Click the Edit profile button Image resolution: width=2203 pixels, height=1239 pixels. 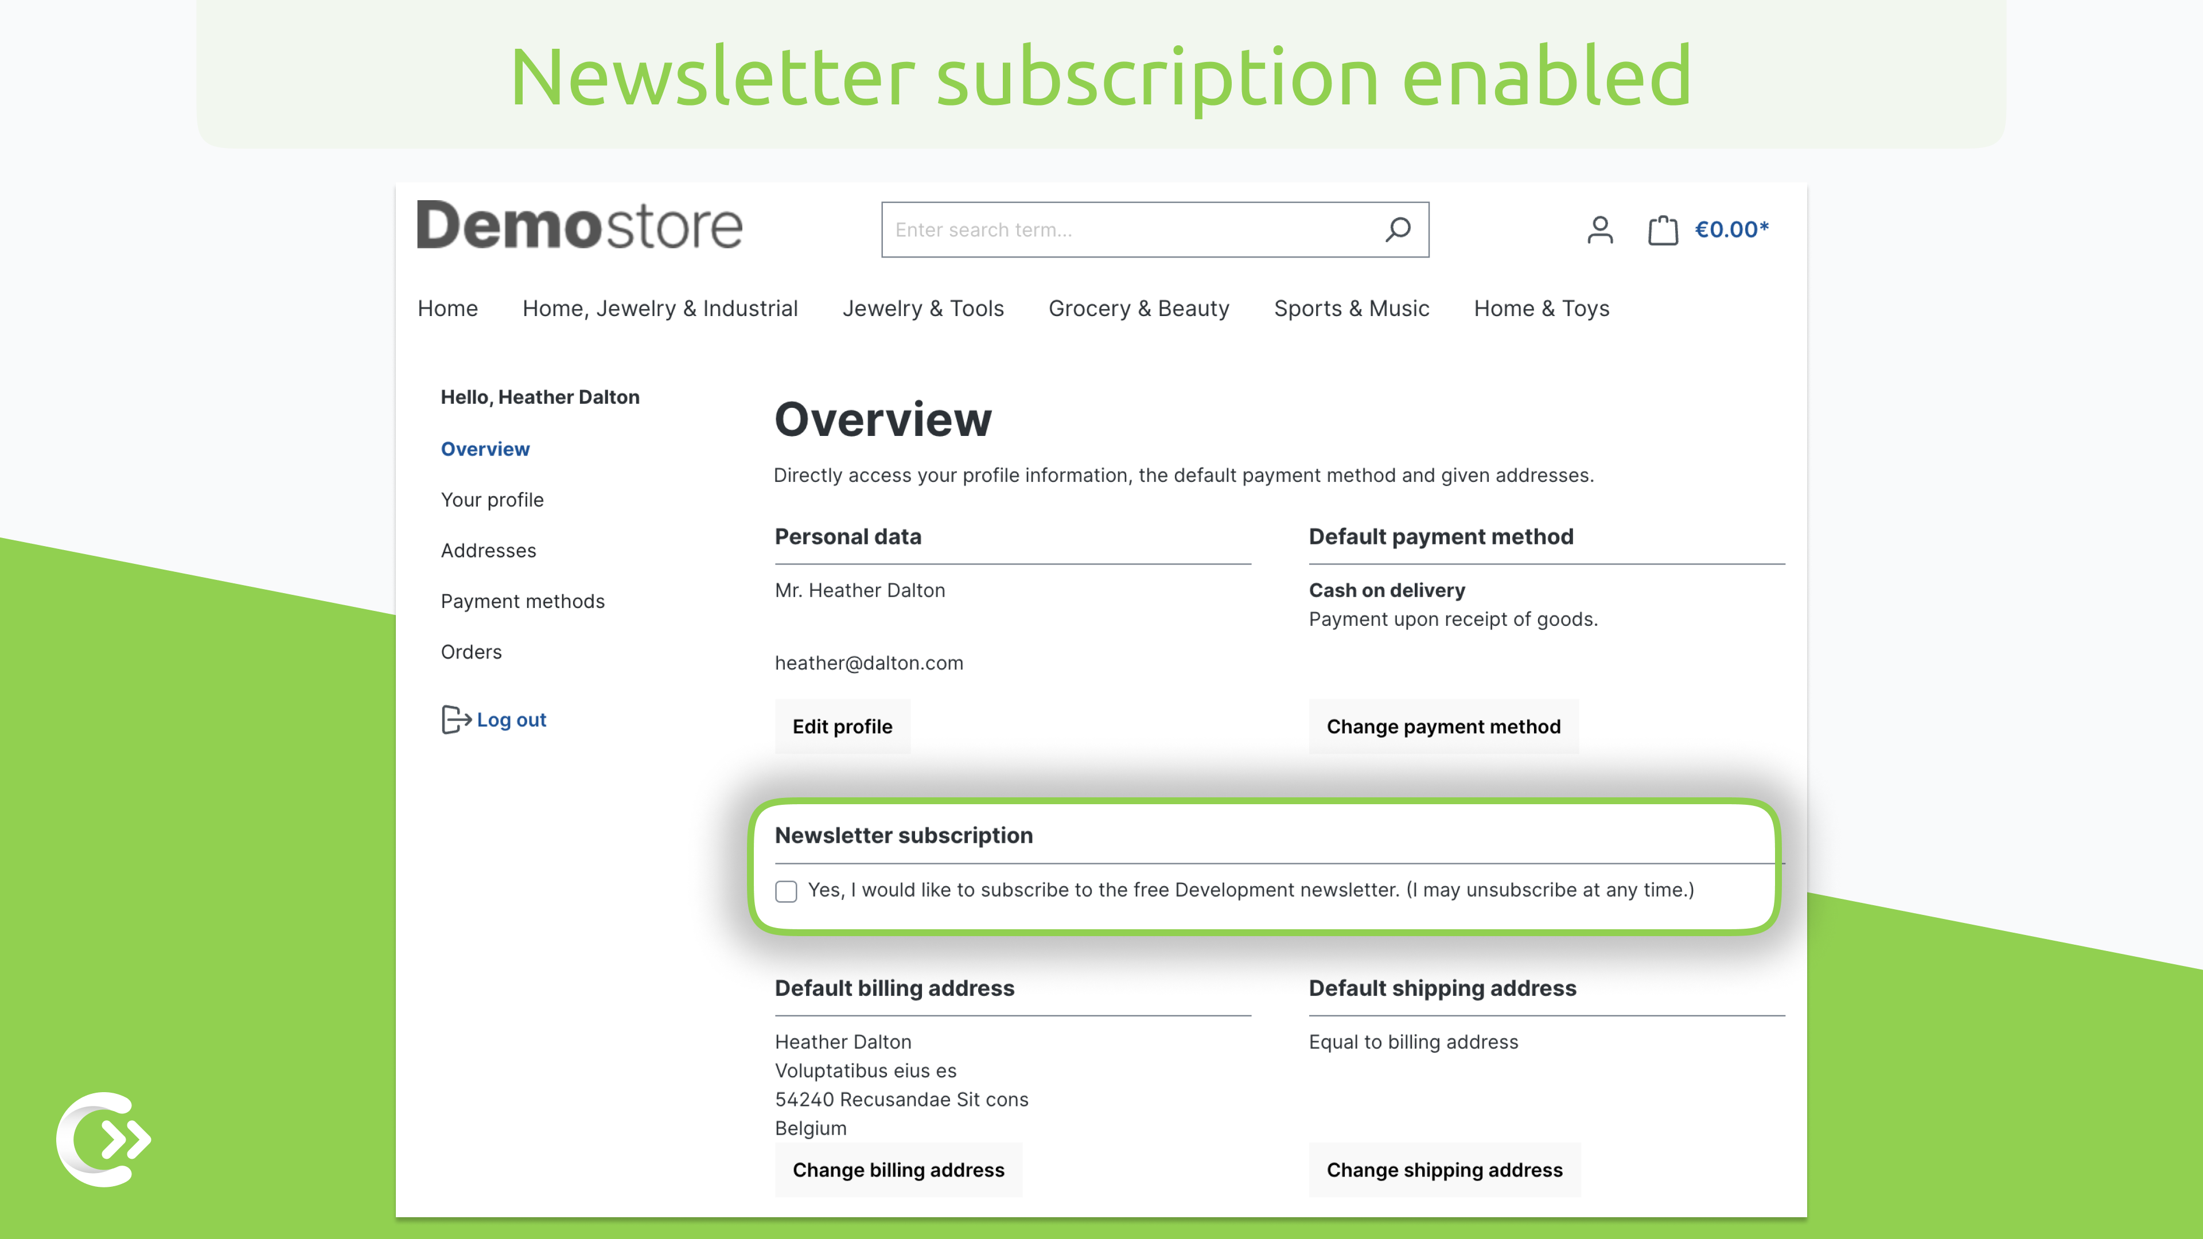pos(843,726)
